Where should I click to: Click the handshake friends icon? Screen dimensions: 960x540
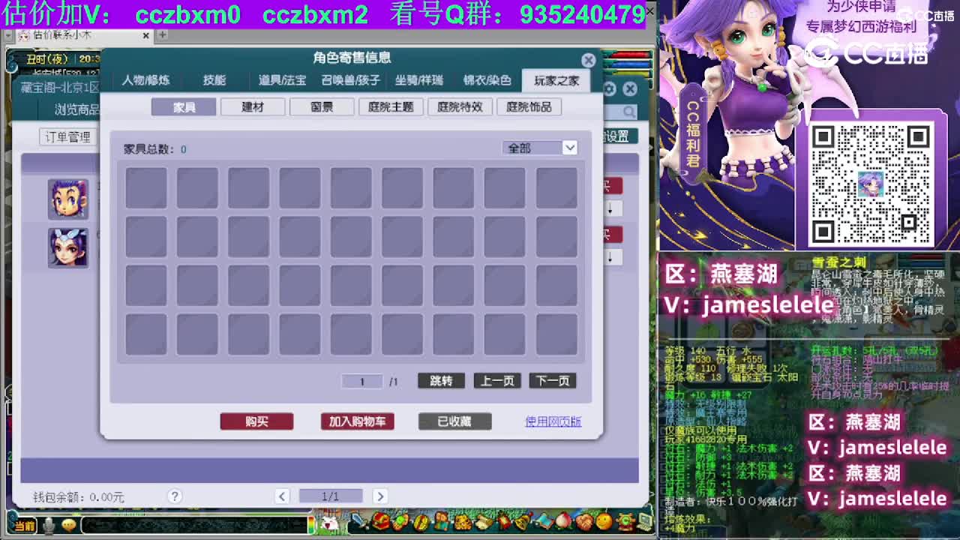[584, 521]
